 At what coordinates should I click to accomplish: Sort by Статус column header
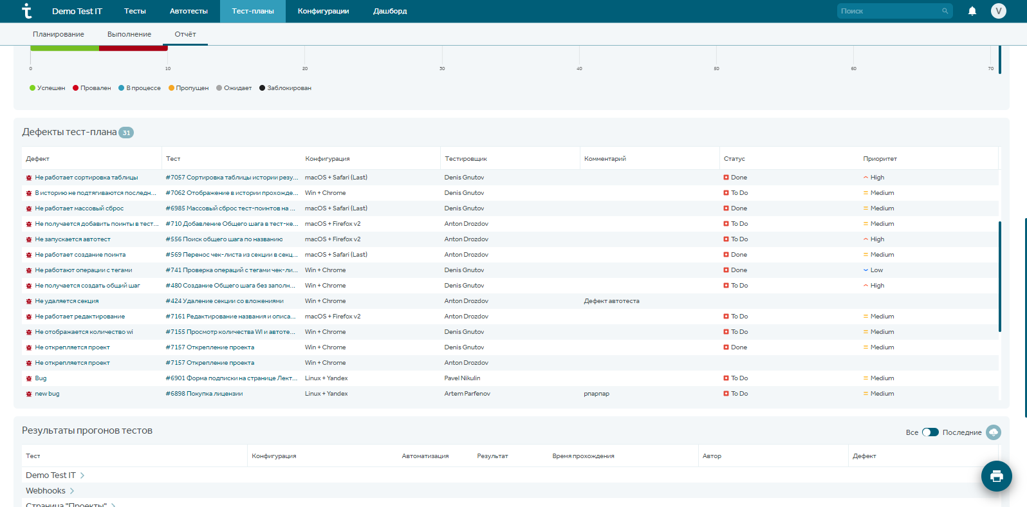click(734, 159)
